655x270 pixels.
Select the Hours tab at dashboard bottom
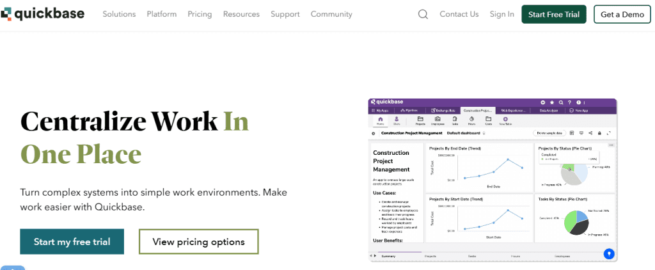point(516,256)
